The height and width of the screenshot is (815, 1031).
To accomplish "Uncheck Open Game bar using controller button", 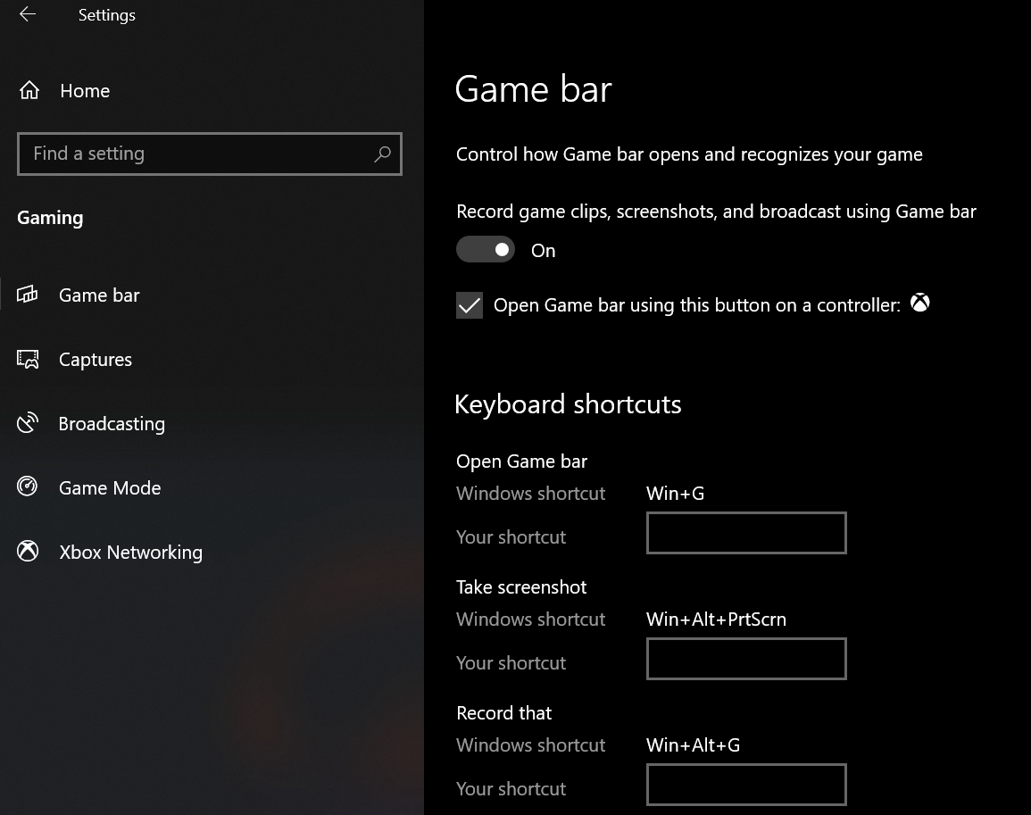I will (x=470, y=305).
